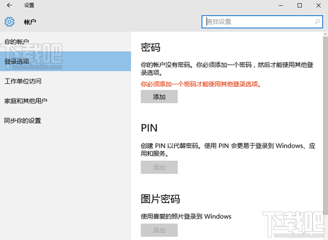The height and width of the screenshot is (240, 328).
Task: Close the 设置 window
Action: coord(318,5)
